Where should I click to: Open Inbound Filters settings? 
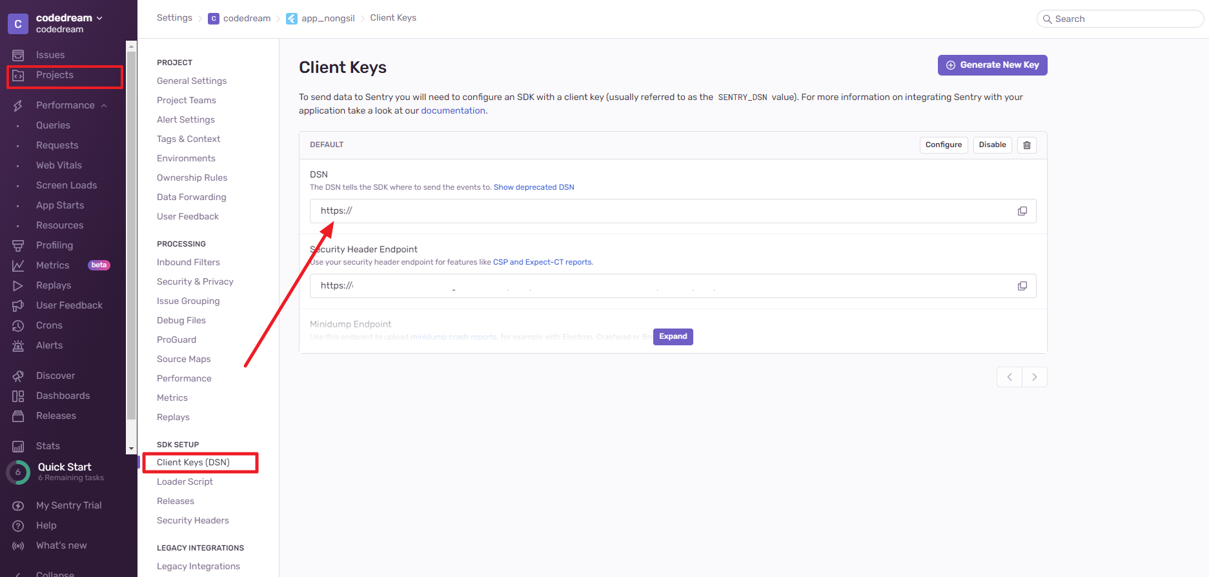(188, 262)
